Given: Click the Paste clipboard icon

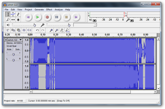Looking at the screenshot, I should pyautogui.click(x=19, y=30).
